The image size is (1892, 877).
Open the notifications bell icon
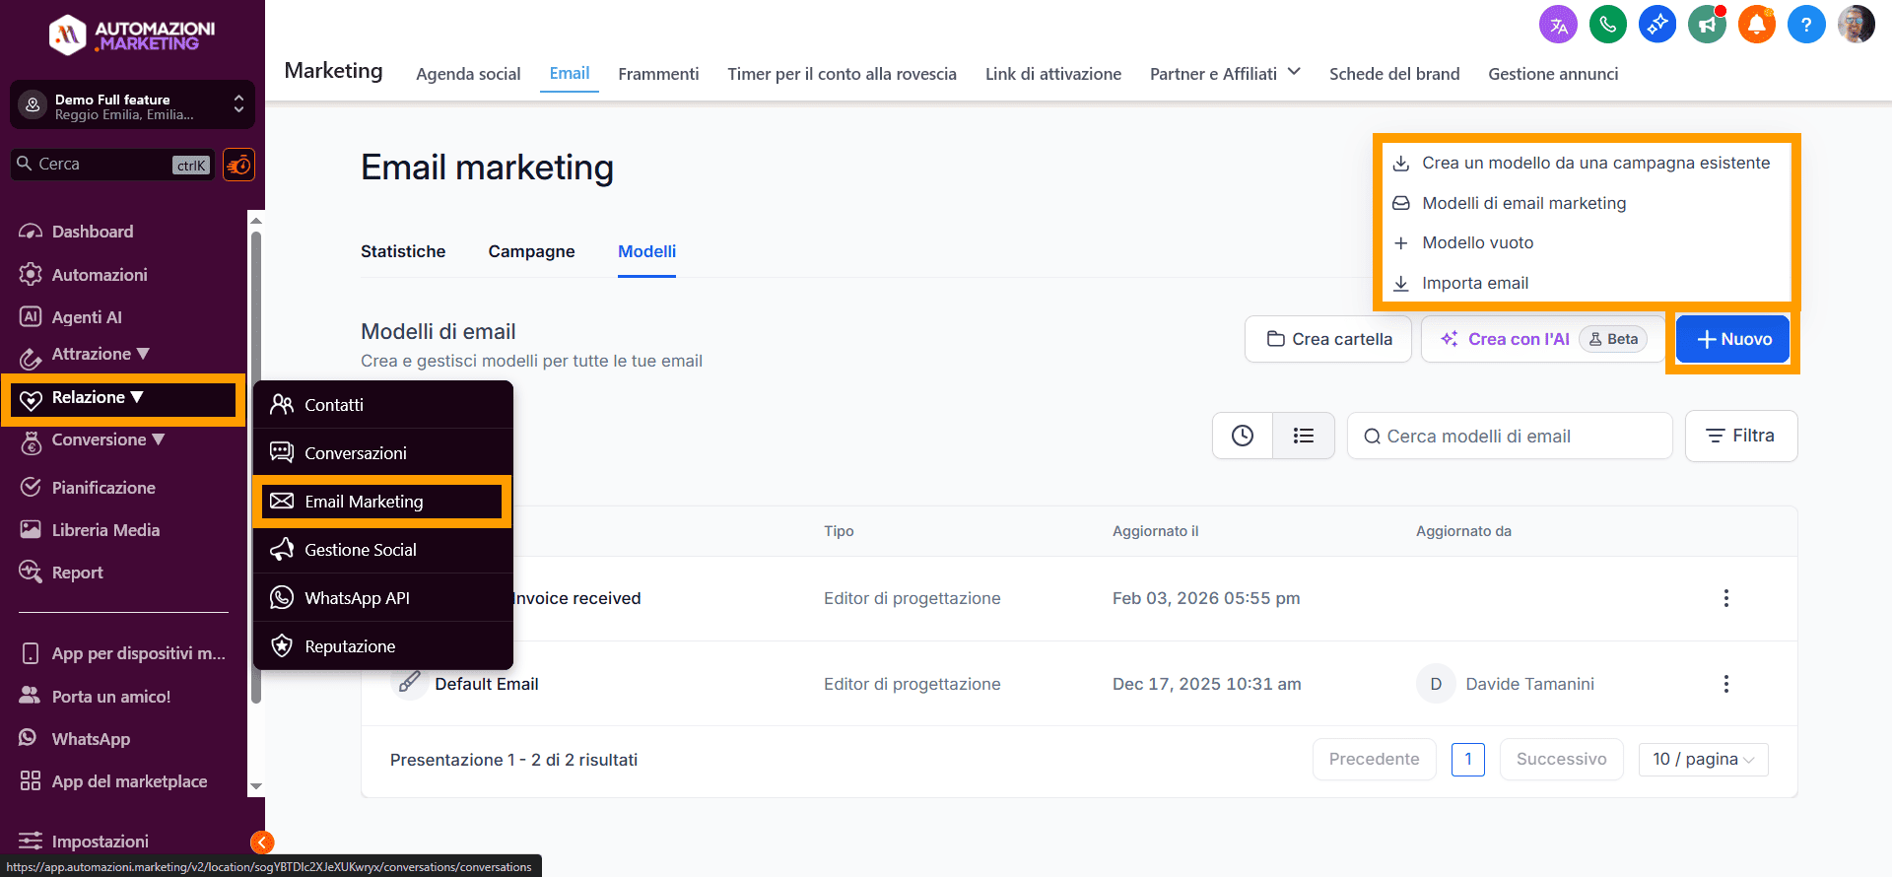coord(1756,25)
